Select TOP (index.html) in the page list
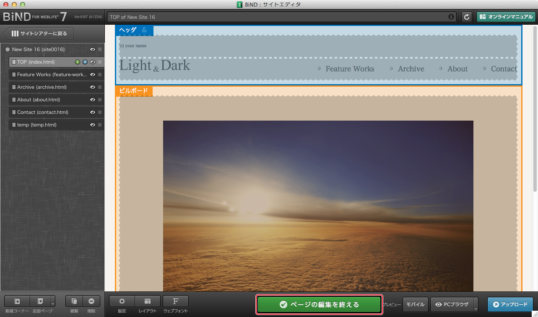This screenshot has height=317, width=538. pyautogui.click(x=57, y=62)
